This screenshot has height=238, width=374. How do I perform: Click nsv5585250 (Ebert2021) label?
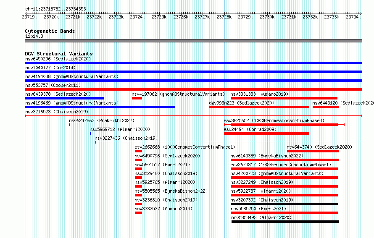[258, 209]
